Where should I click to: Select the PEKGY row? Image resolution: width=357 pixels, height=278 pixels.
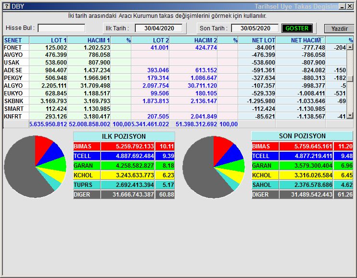tap(175, 78)
